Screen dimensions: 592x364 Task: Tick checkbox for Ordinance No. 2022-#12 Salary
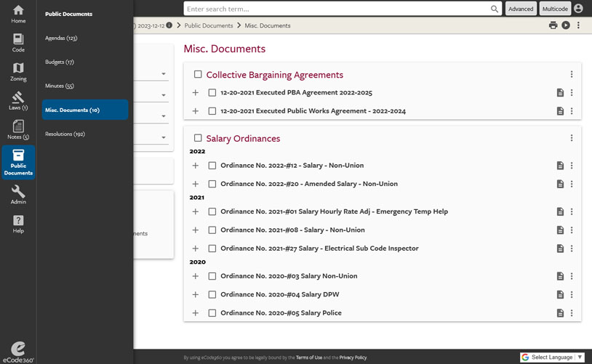tap(212, 166)
